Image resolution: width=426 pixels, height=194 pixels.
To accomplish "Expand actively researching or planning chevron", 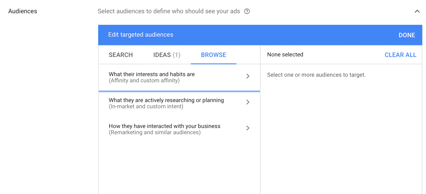I will click(x=248, y=102).
